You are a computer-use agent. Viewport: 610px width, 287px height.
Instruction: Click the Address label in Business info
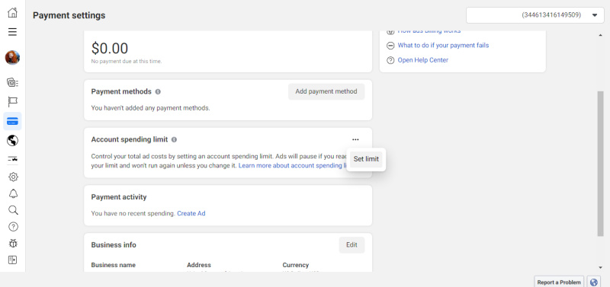199,265
